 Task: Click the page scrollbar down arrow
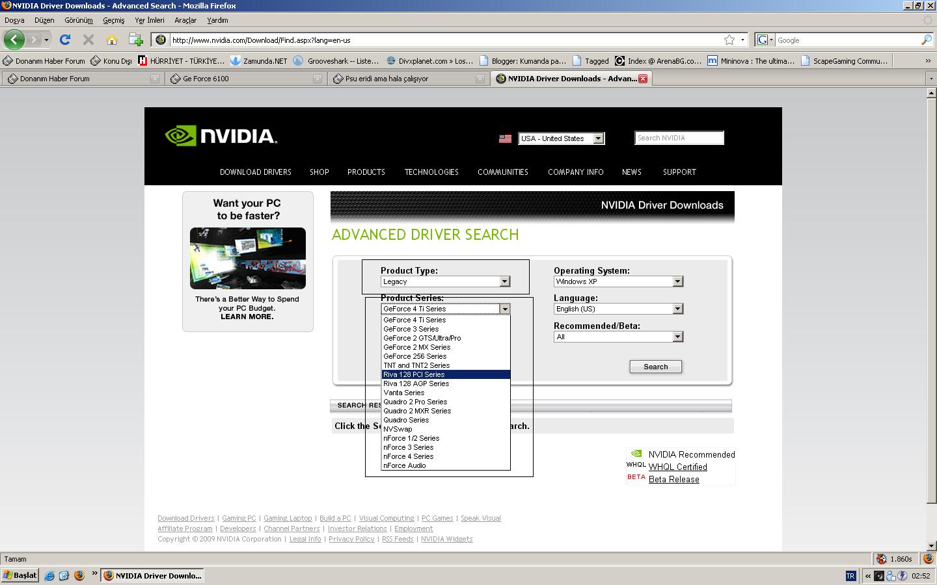click(x=931, y=545)
